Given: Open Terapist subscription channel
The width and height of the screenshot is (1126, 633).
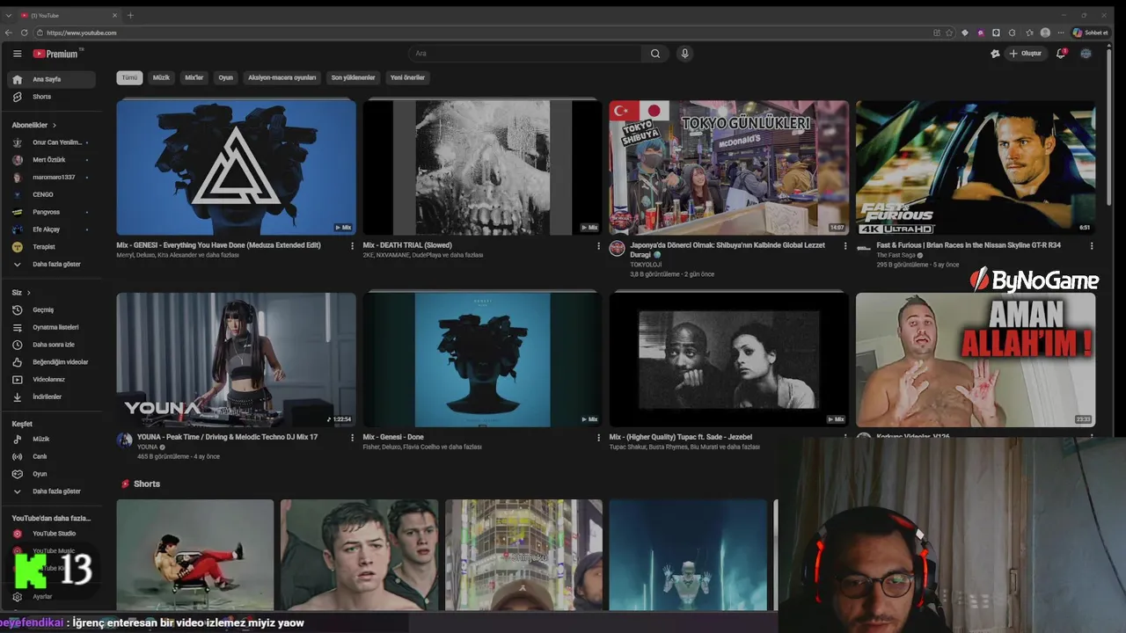Looking at the screenshot, I should 53,247.
